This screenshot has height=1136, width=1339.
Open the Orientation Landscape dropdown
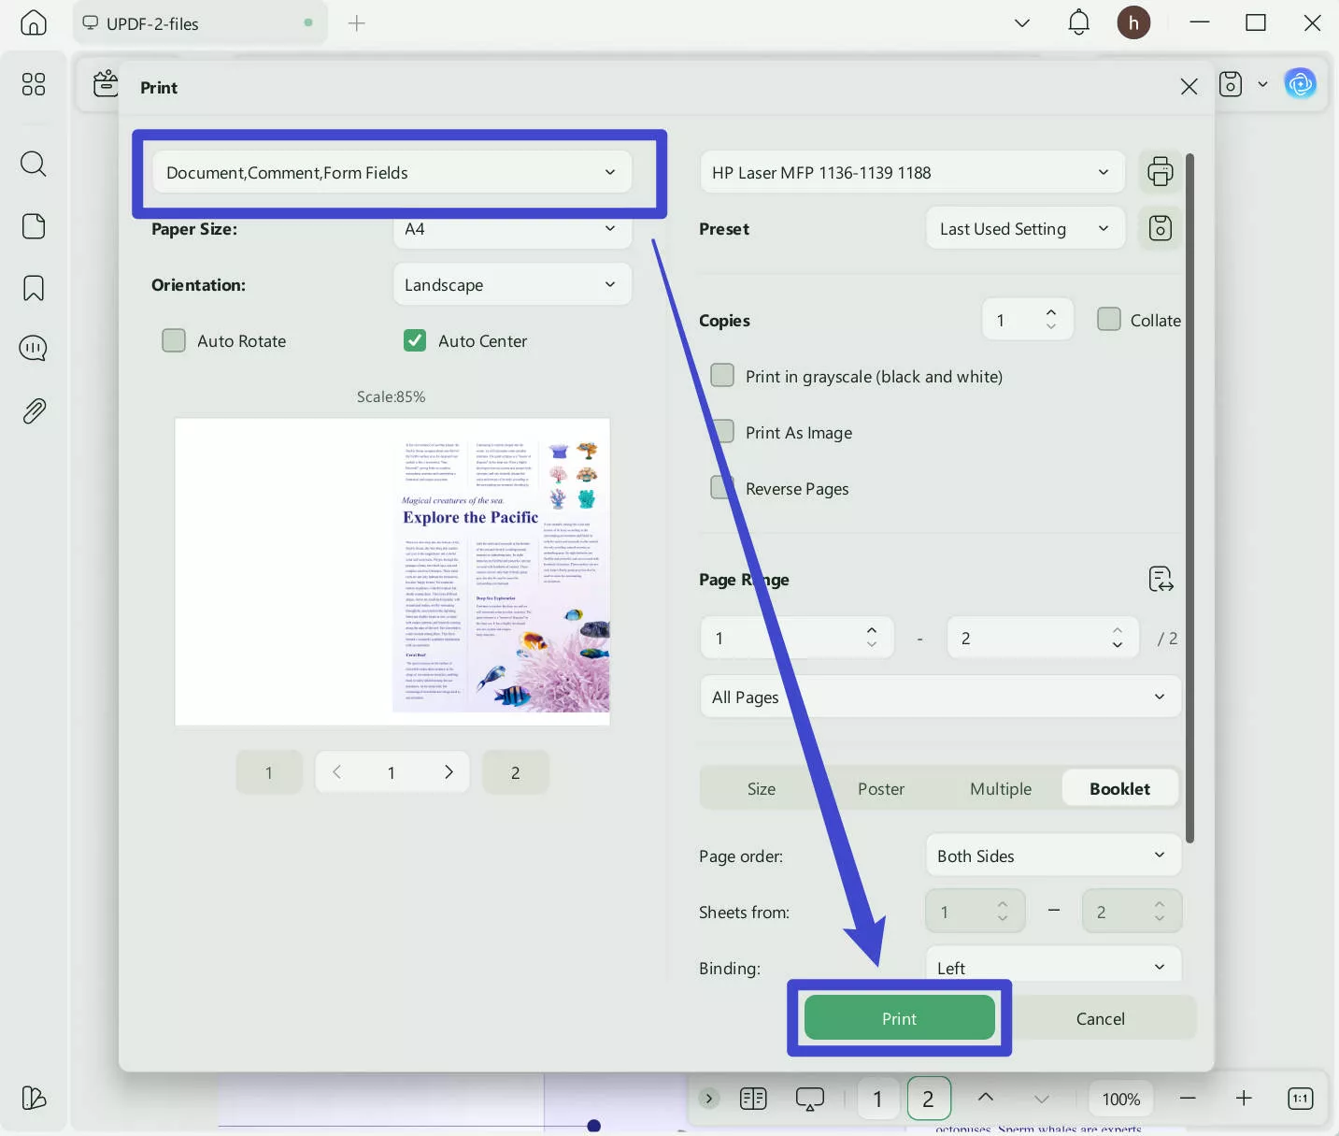pos(512,284)
